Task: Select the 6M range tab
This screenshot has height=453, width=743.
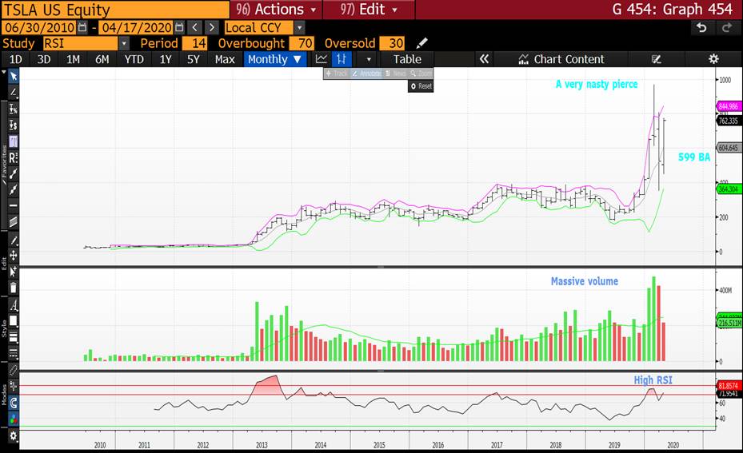Action: [102, 59]
